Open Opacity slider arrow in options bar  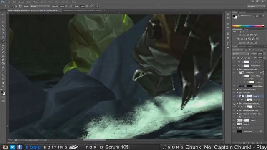[66, 7]
